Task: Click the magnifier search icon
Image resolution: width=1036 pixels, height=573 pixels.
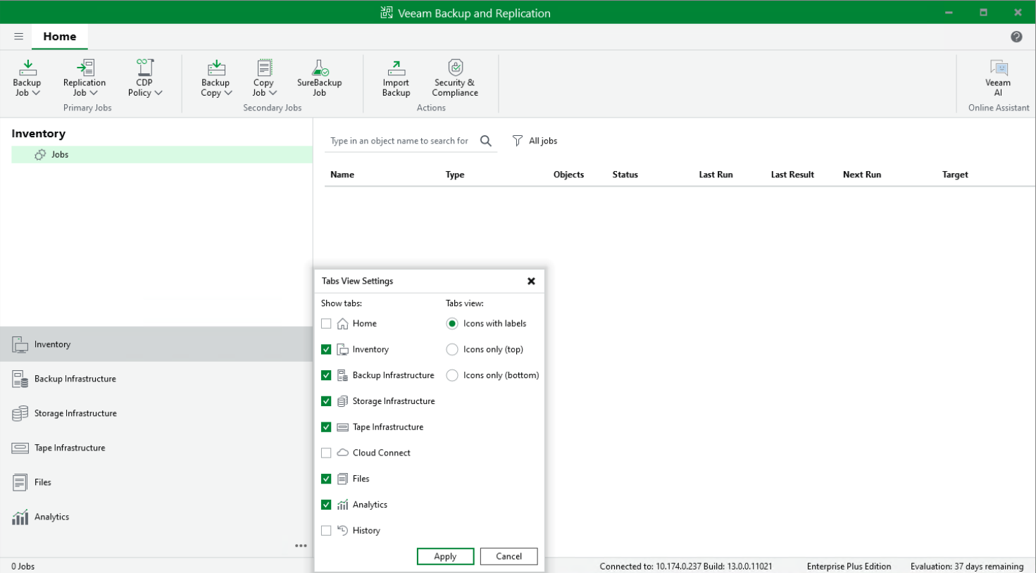Action: [486, 141]
